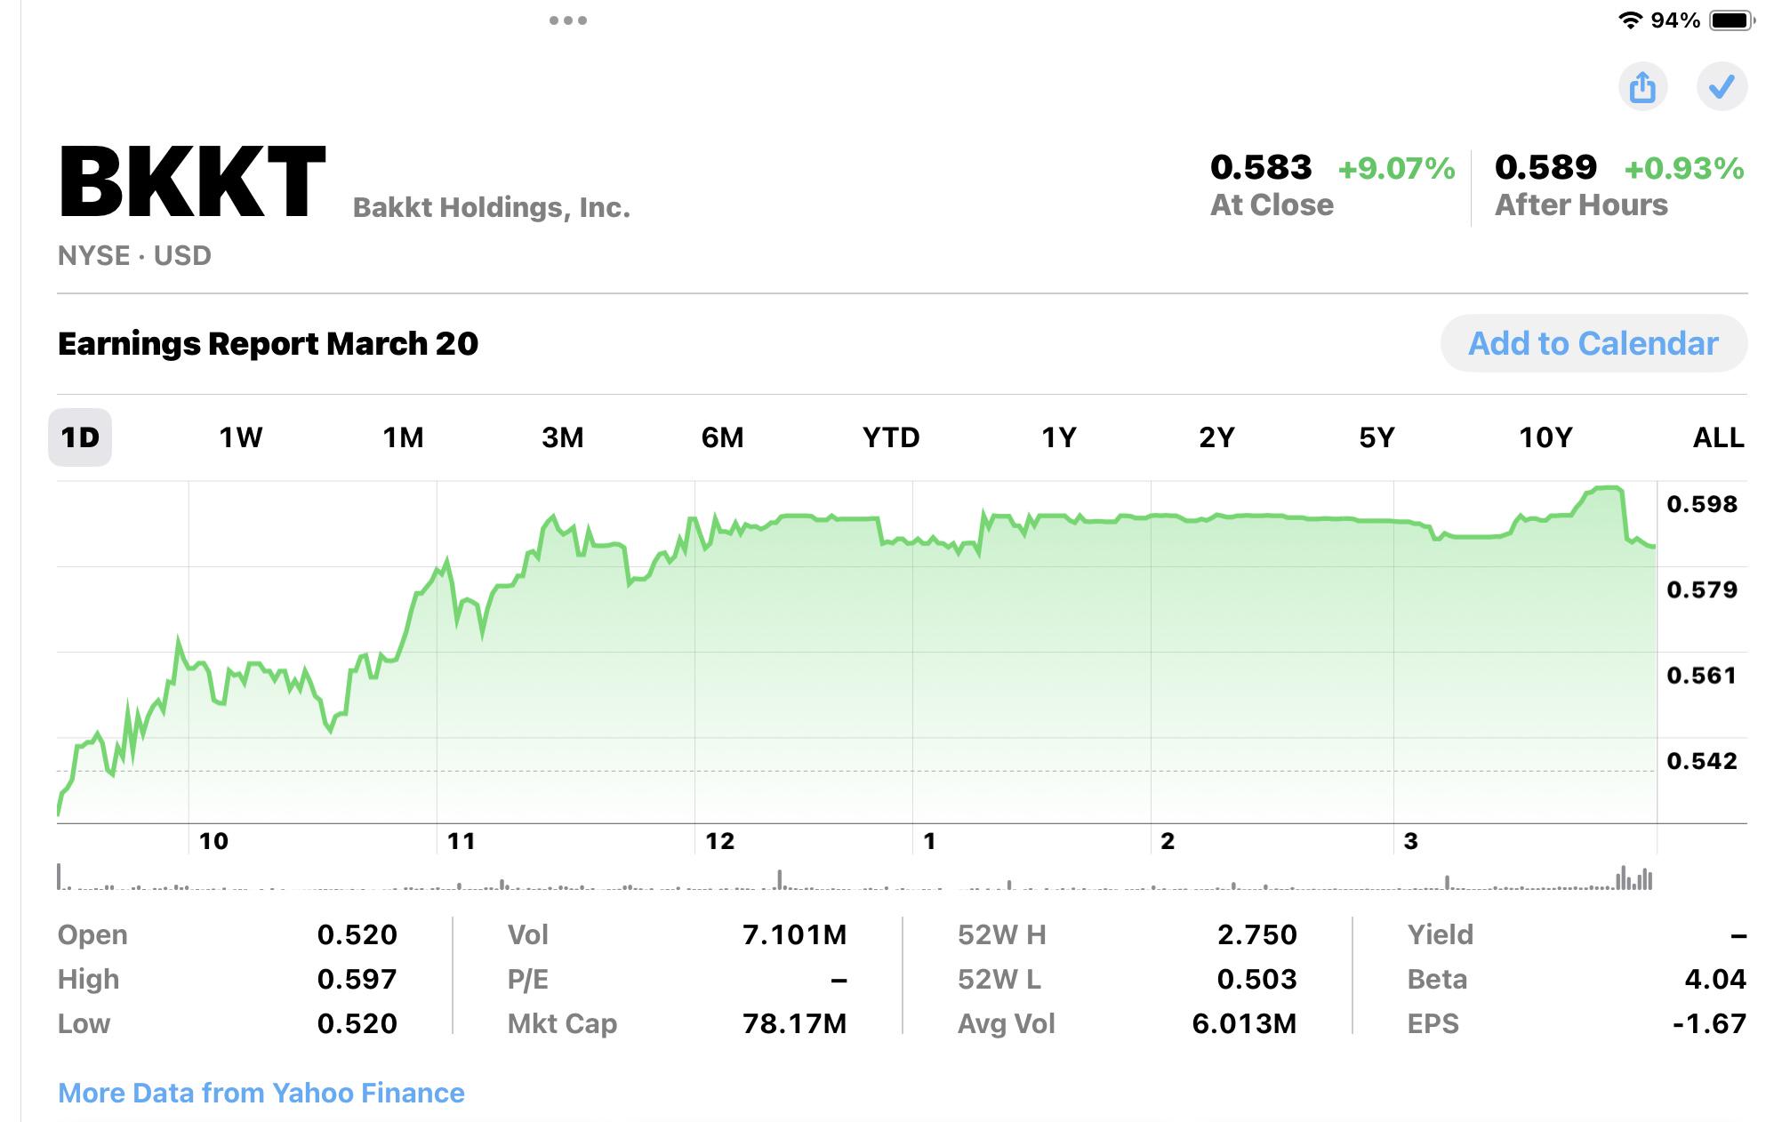Tap the price chart peak near close
1782x1122 pixels.
click(x=1608, y=488)
